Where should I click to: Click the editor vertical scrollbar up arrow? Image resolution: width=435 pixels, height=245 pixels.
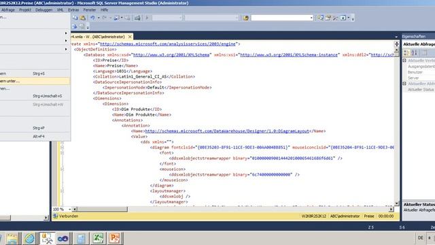[397, 50]
